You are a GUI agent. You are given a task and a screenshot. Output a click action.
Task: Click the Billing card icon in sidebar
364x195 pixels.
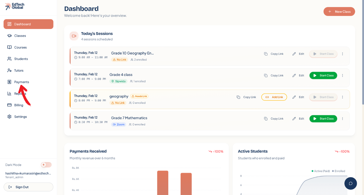point(9,105)
